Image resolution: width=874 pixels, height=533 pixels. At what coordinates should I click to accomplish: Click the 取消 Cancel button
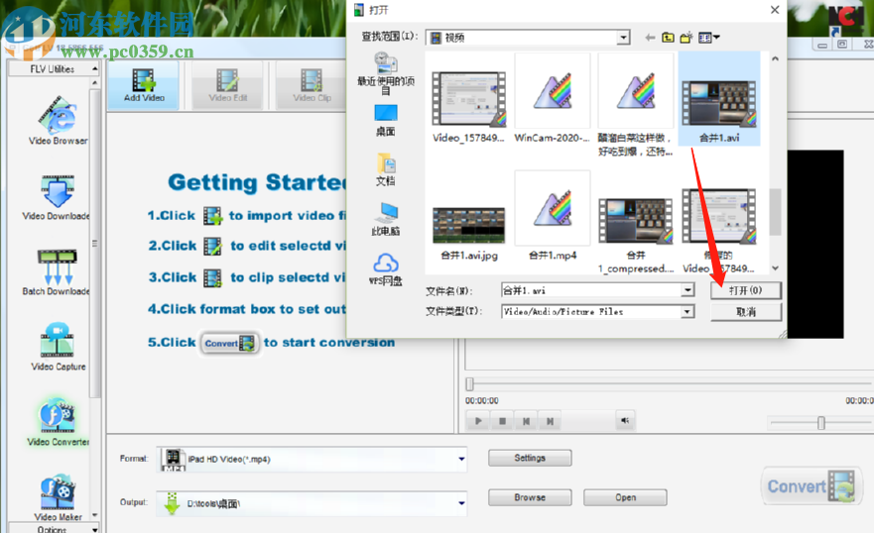point(745,312)
